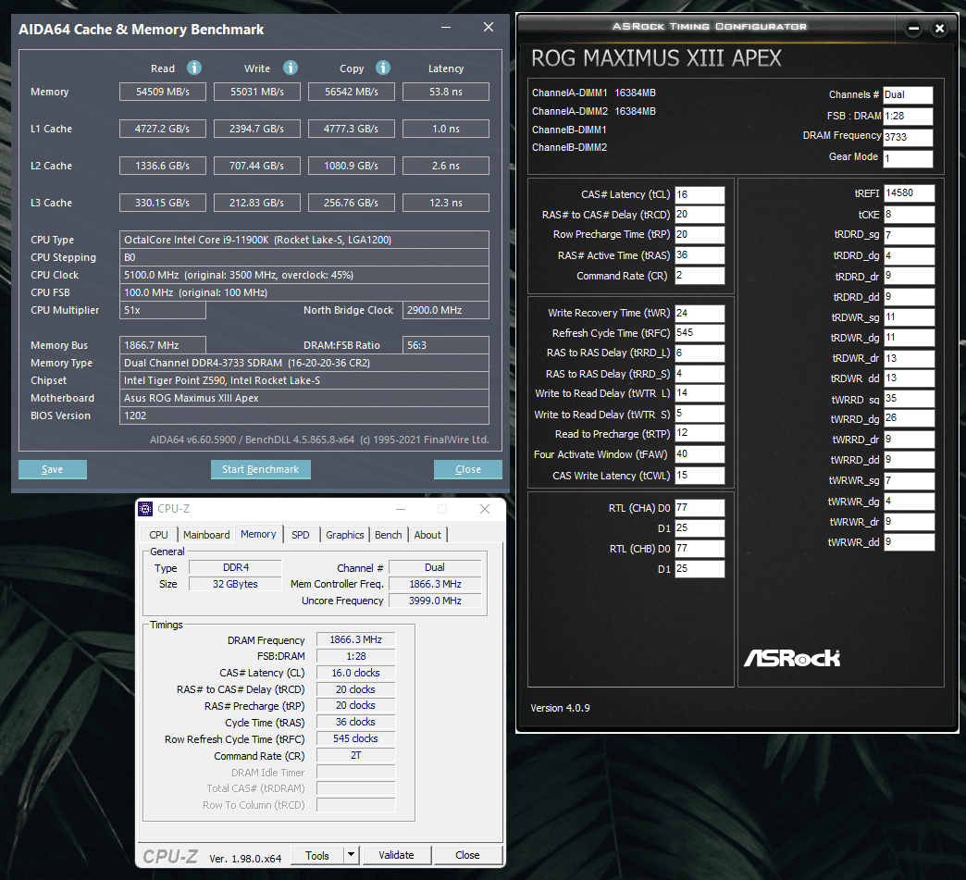Click the CPU Type field in AIDA64
The height and width of the screenshot is (880, 966).
304,240
